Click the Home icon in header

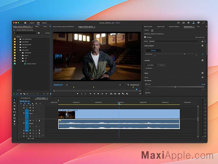[x=25, y=23]
